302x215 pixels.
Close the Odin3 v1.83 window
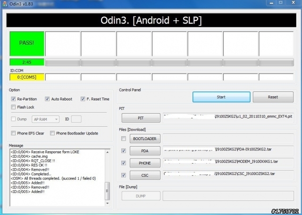293,3
